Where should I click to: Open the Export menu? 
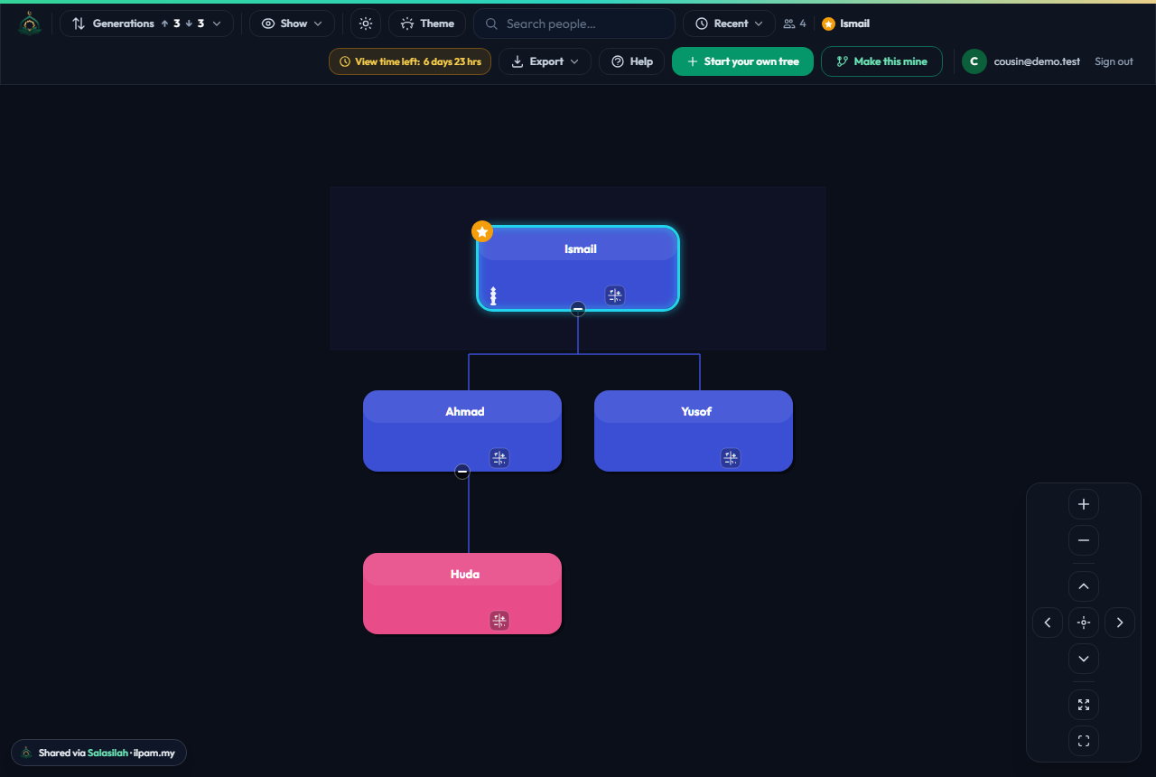[545, 61]
